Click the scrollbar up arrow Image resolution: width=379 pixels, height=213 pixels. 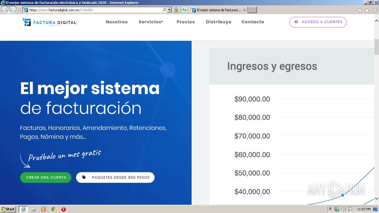point(377,21)
